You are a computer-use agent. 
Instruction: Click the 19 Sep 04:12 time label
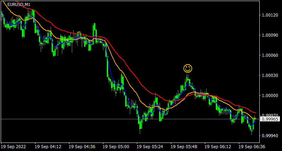pos(48,147)
